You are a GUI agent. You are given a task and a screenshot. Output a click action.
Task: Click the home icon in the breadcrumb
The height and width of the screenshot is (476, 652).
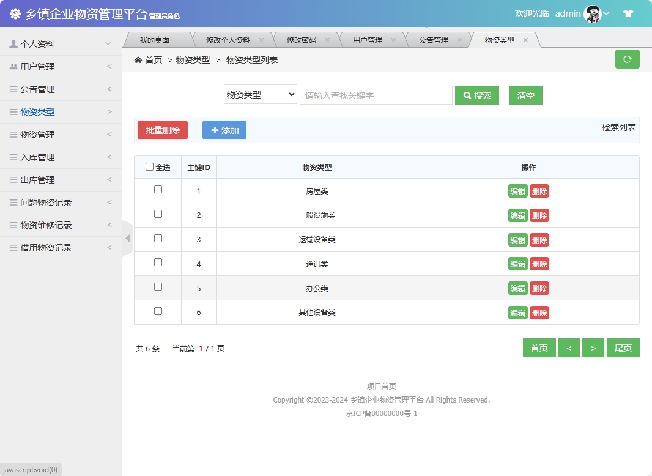click(x=139, y=61)
